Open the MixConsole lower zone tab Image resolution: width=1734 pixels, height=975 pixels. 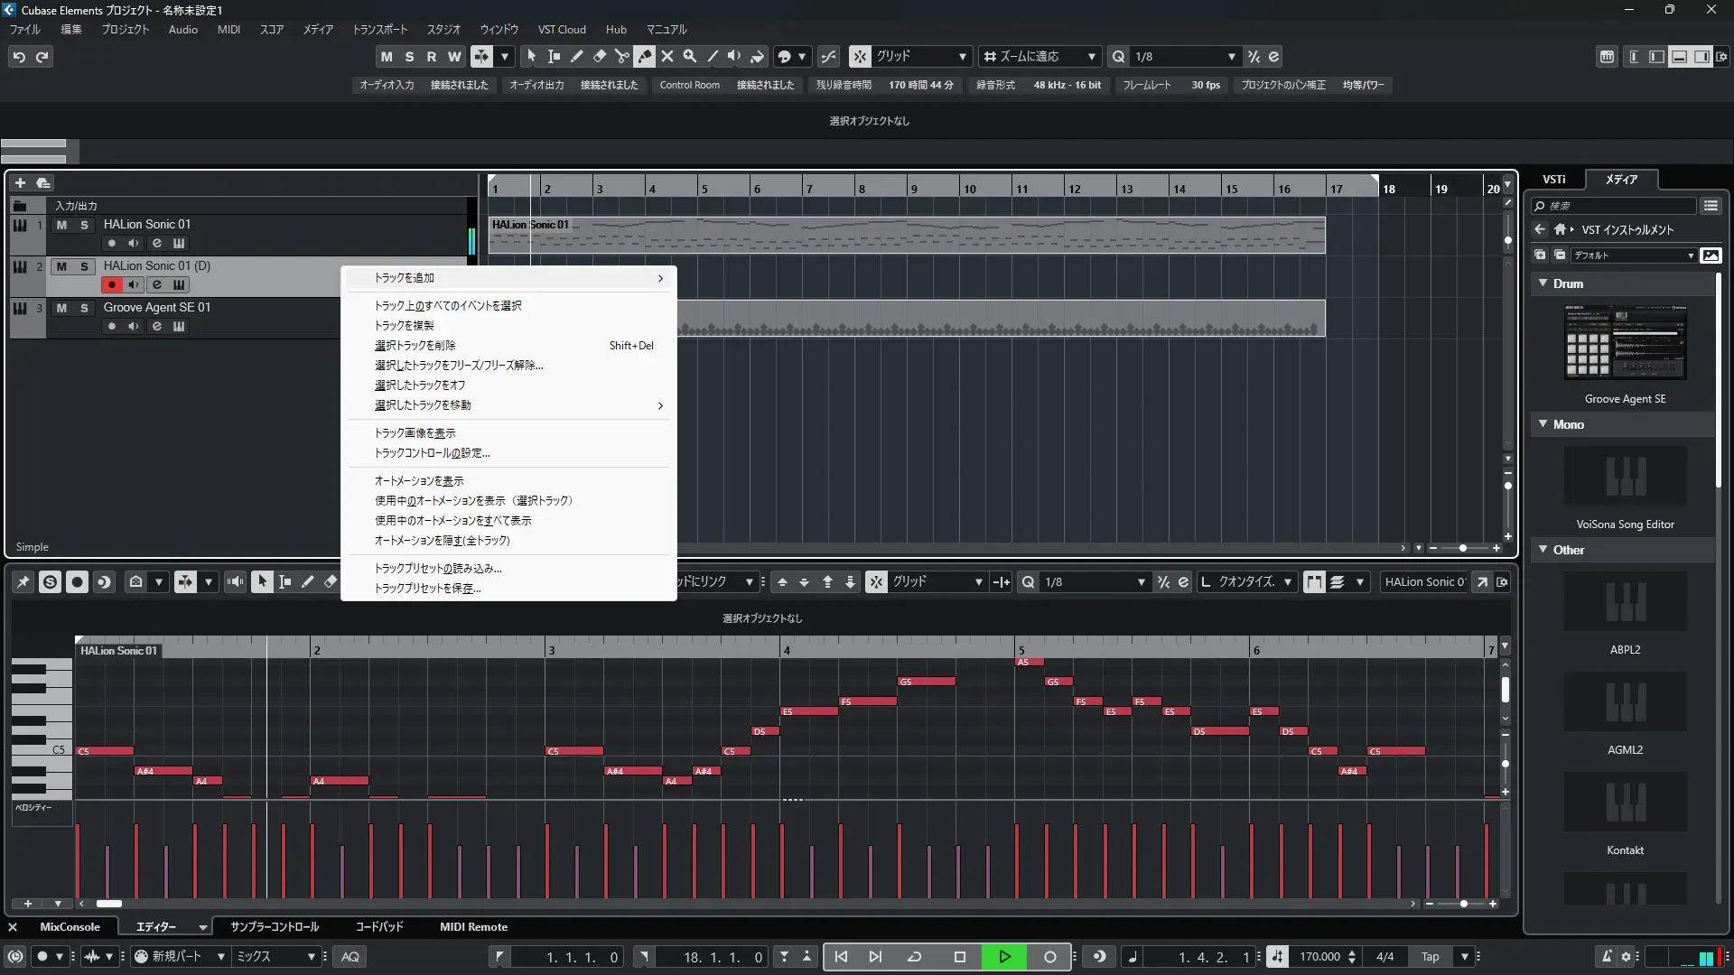(70, 927)
